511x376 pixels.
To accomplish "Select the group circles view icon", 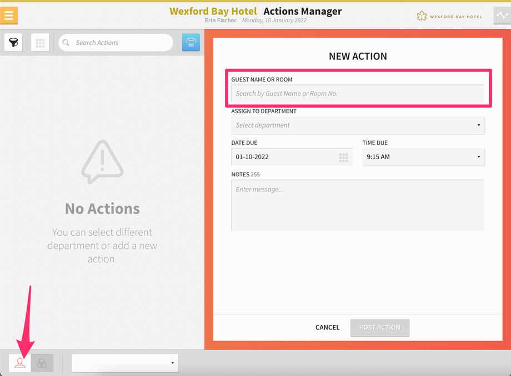I will (x=42, y=363).
